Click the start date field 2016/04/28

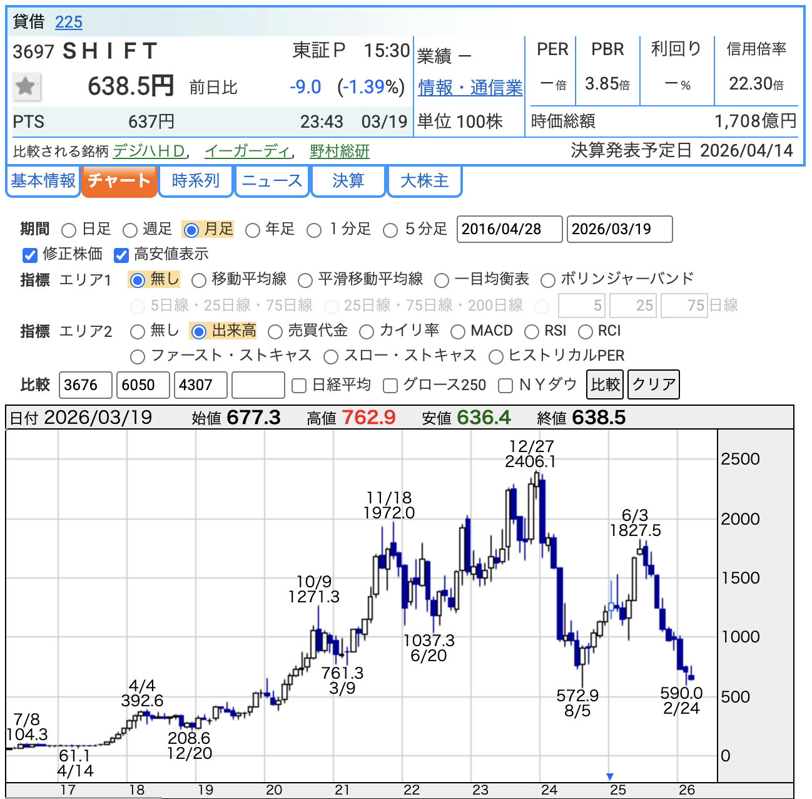point(509,229)
